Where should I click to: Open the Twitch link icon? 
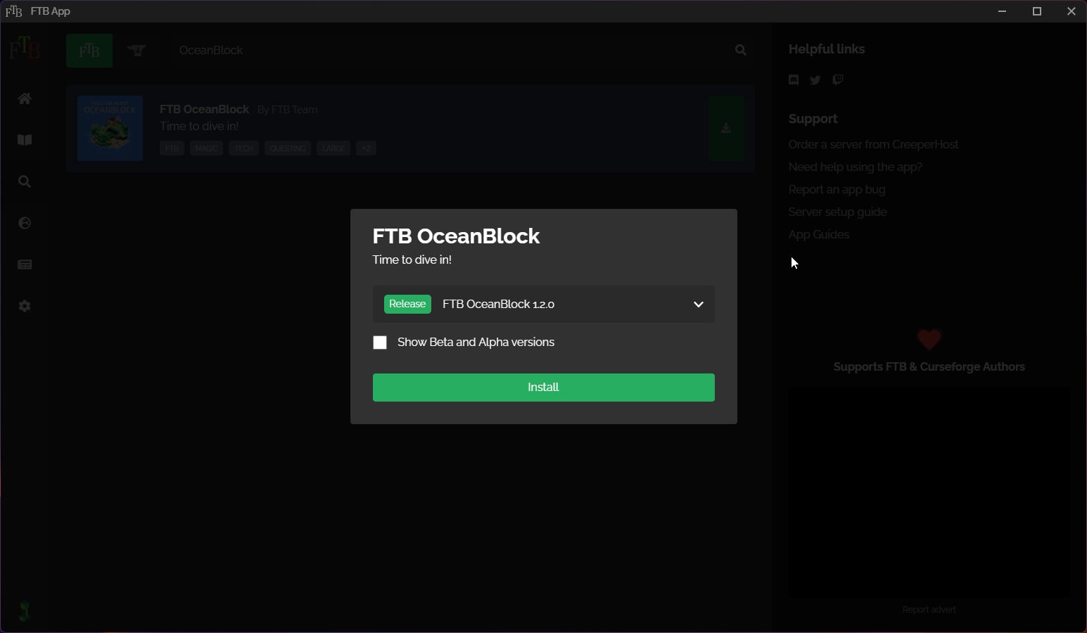pos(837,80)
